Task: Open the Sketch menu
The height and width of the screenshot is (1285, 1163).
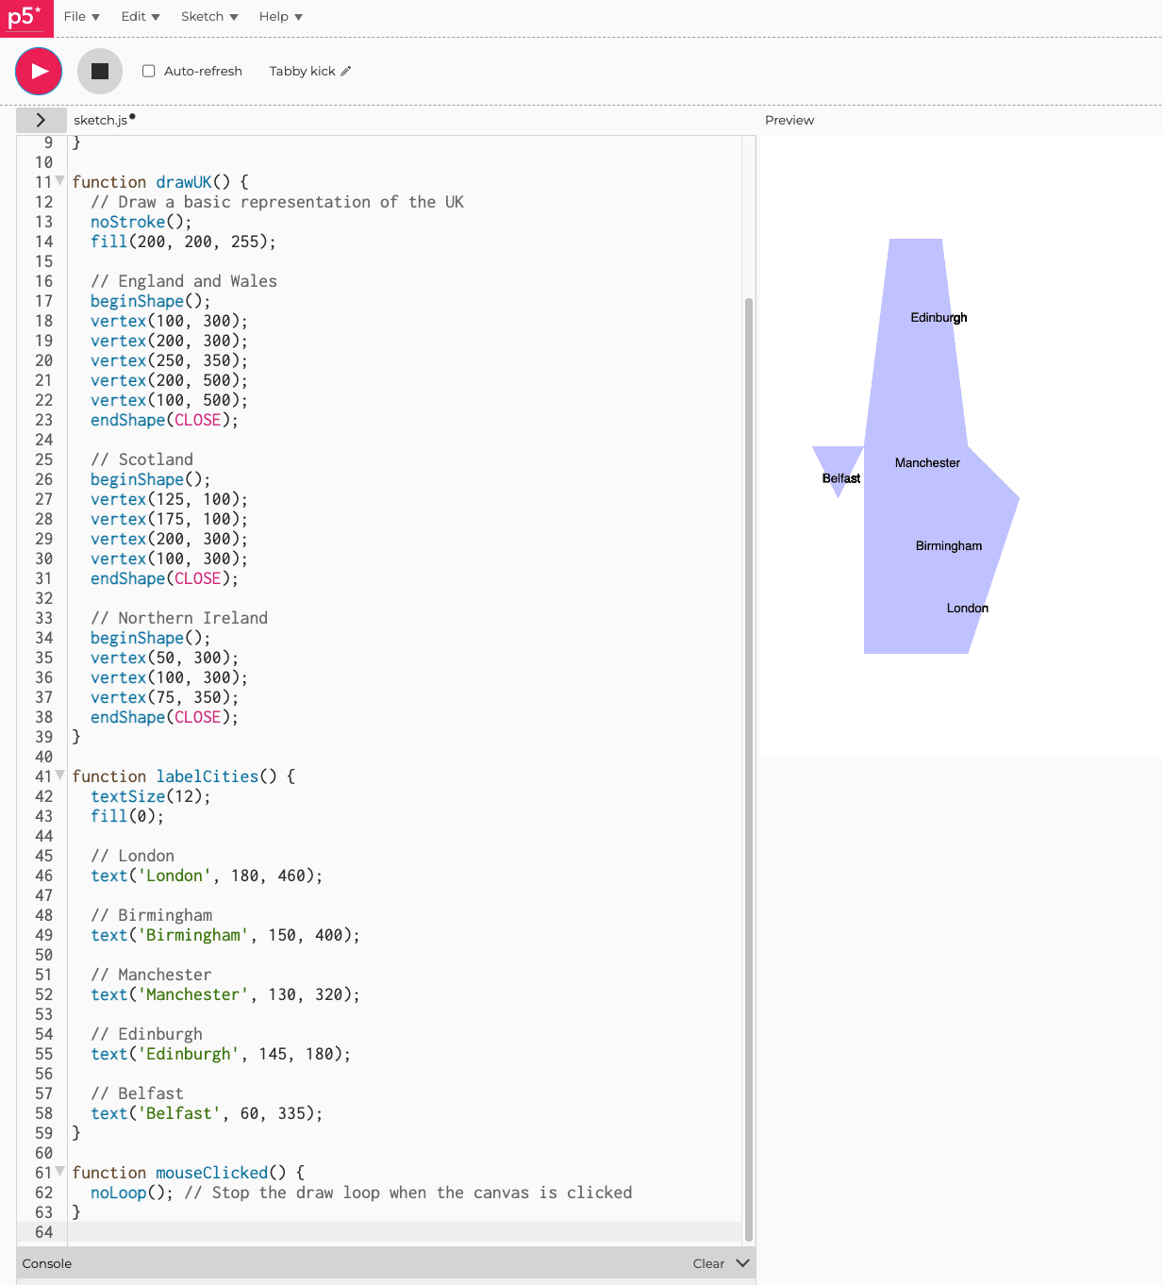Action: click(209, 16)
